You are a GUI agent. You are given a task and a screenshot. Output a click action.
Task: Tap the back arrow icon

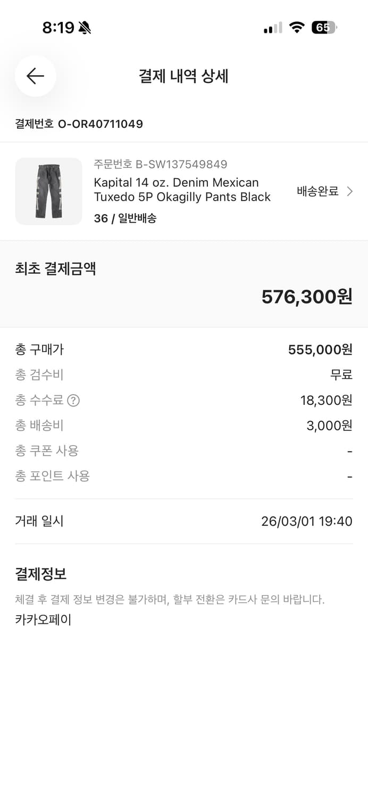point(35,76)
